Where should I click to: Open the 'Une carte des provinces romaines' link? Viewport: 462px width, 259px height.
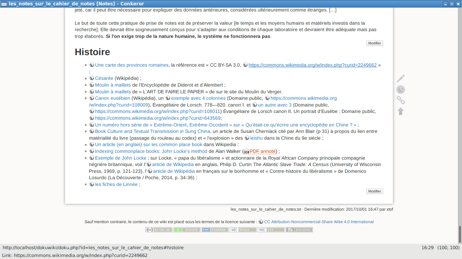tap(132, 65)
